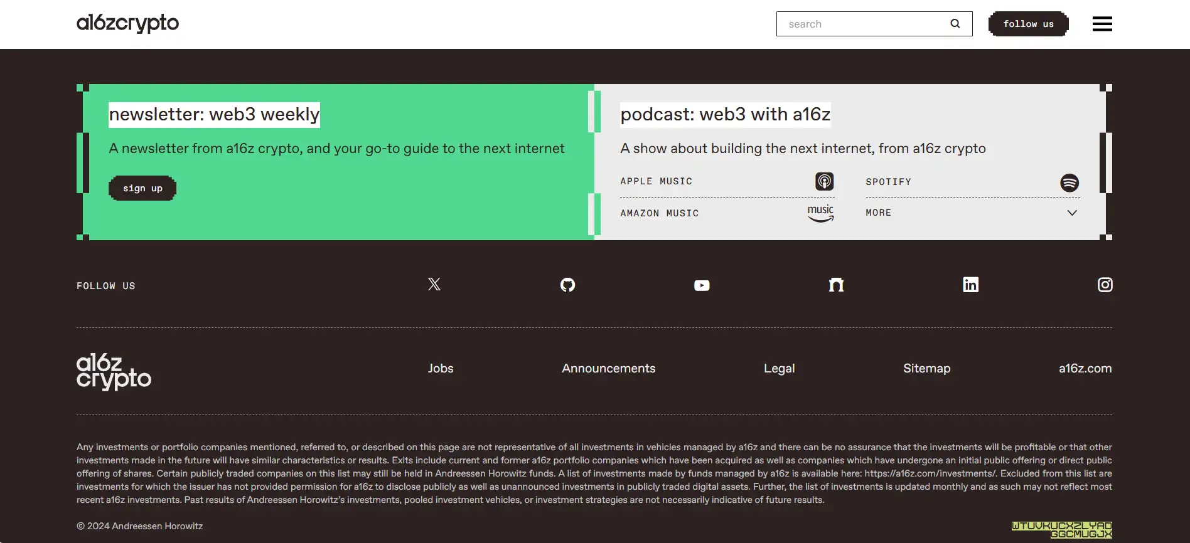Click the Spotify logo icon

[x=1069, y=182]
